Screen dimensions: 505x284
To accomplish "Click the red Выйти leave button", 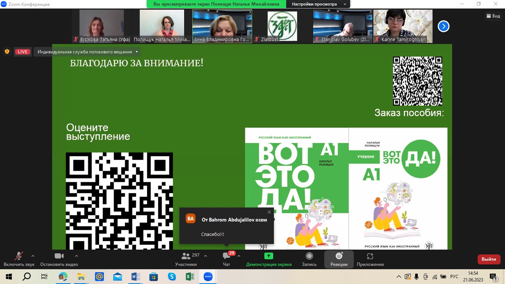I will point(489,259).
